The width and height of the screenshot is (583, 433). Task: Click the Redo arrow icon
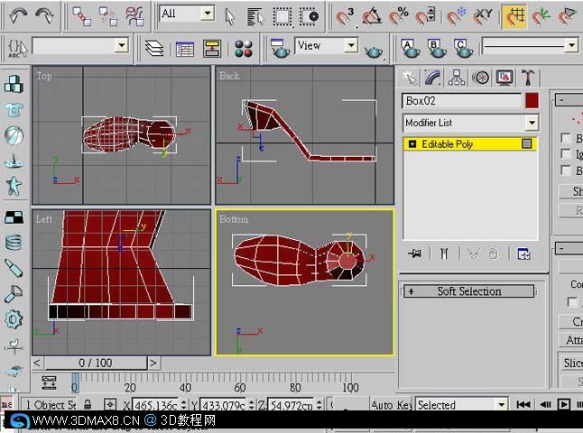tap(44, 15)
